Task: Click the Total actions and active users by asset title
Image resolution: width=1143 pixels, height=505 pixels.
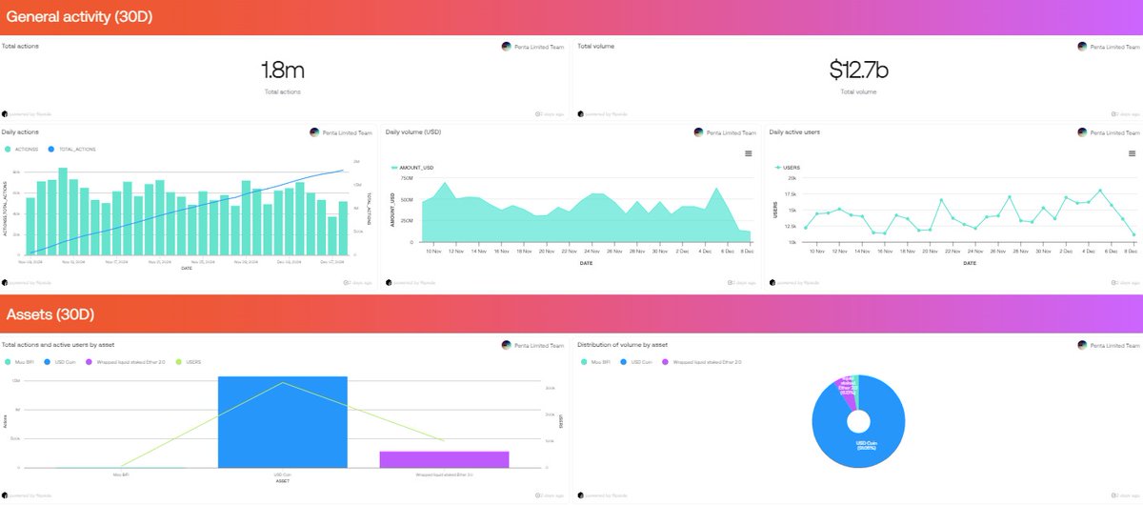Action: coord(59,344)
